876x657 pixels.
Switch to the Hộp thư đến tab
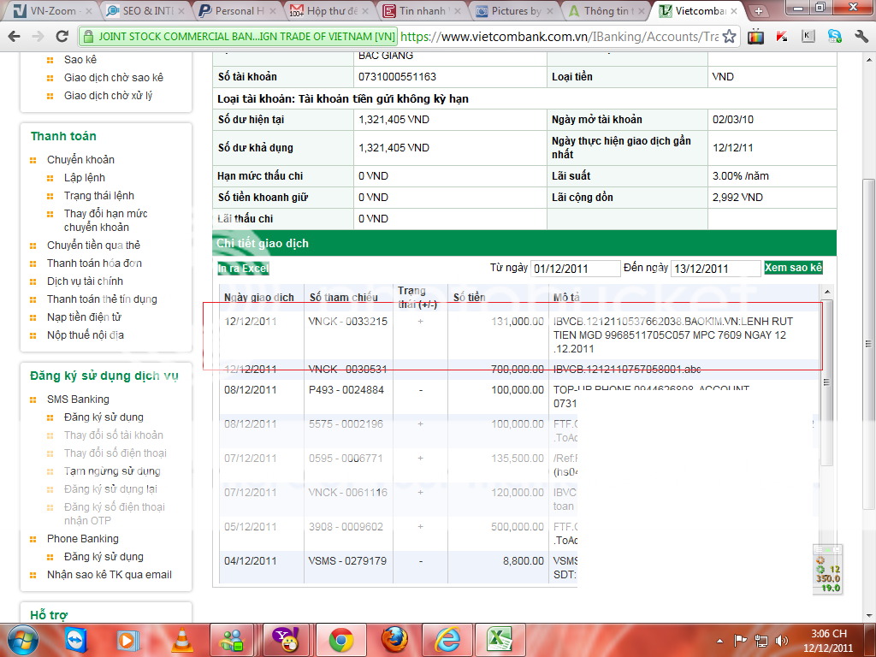329,11
